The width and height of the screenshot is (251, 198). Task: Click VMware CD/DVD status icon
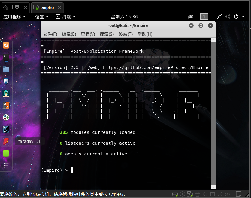tap(183, 194)
